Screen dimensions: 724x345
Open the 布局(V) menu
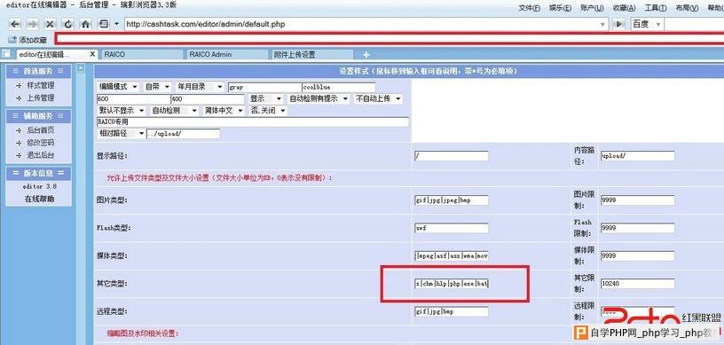click(687, 8)
